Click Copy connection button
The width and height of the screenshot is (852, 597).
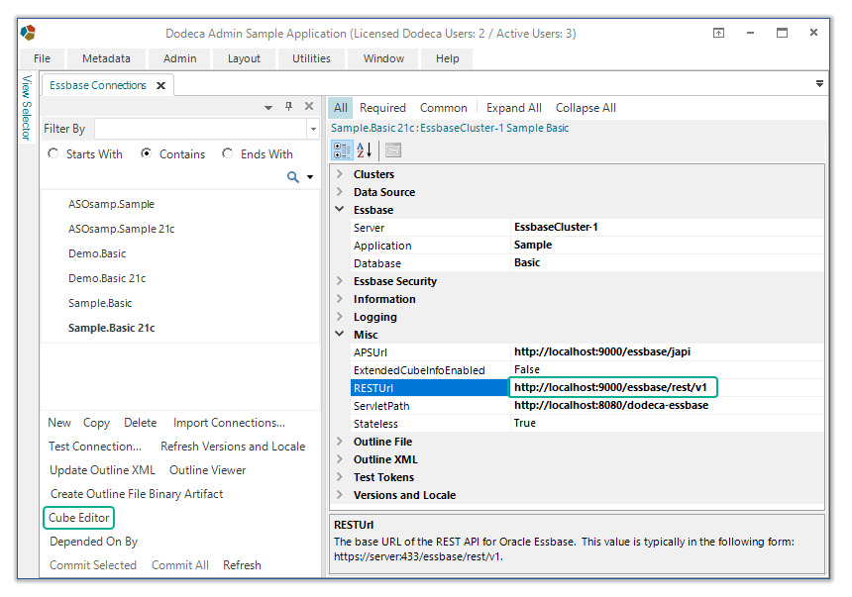[96, 423]
